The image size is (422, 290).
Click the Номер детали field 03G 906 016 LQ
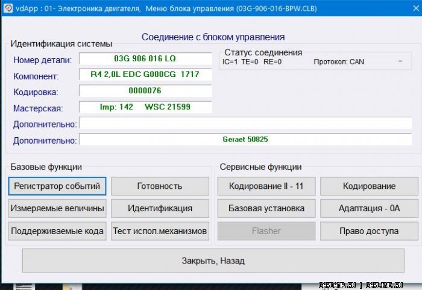pyautogui.click(x=145, y=58)
